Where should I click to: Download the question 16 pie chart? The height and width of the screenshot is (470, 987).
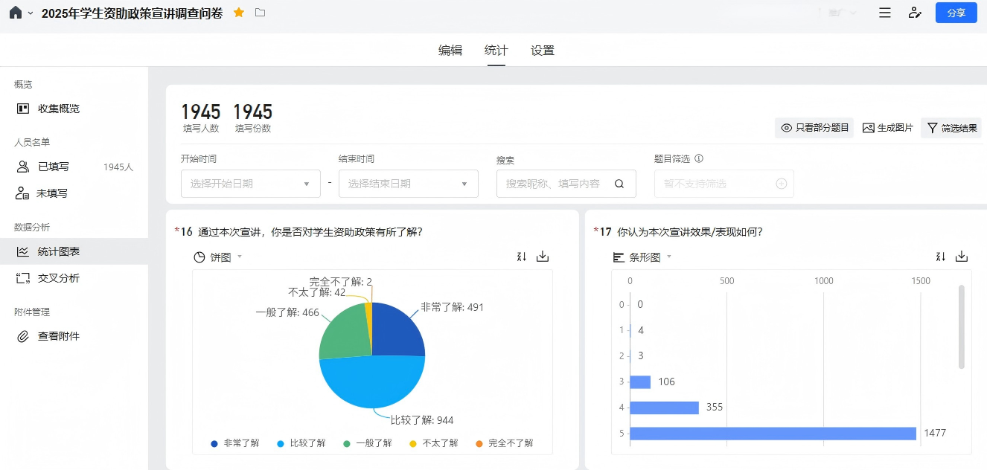(x=543, y=257)
